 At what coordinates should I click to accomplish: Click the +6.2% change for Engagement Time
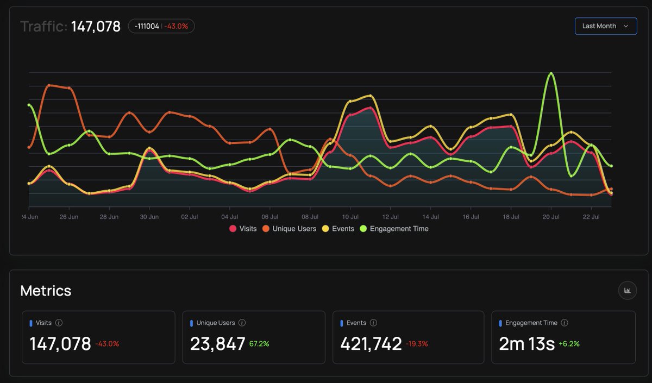[569, 344]
